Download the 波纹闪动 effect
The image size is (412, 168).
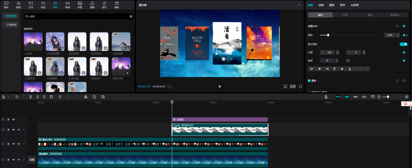(127, 73)
